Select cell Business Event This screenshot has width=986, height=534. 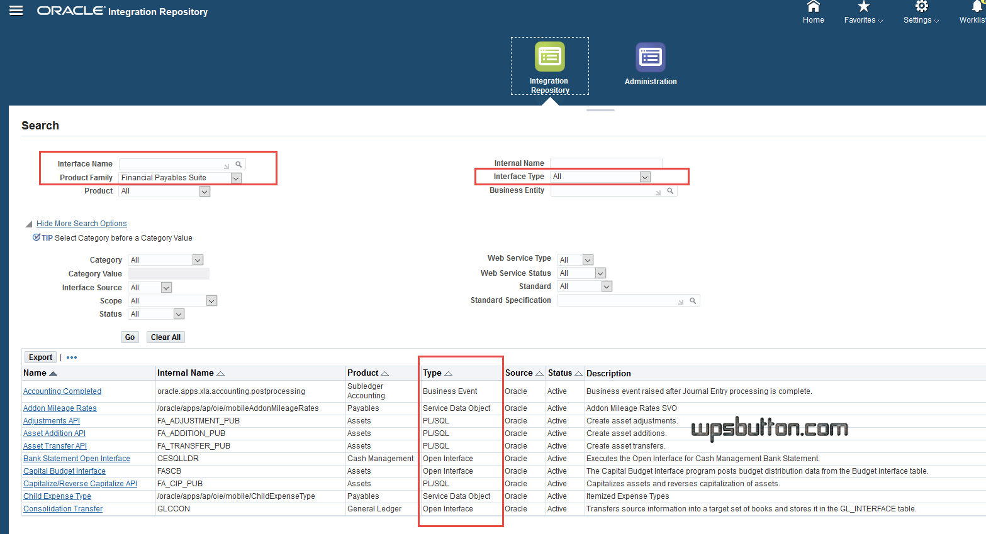point(450,391)
